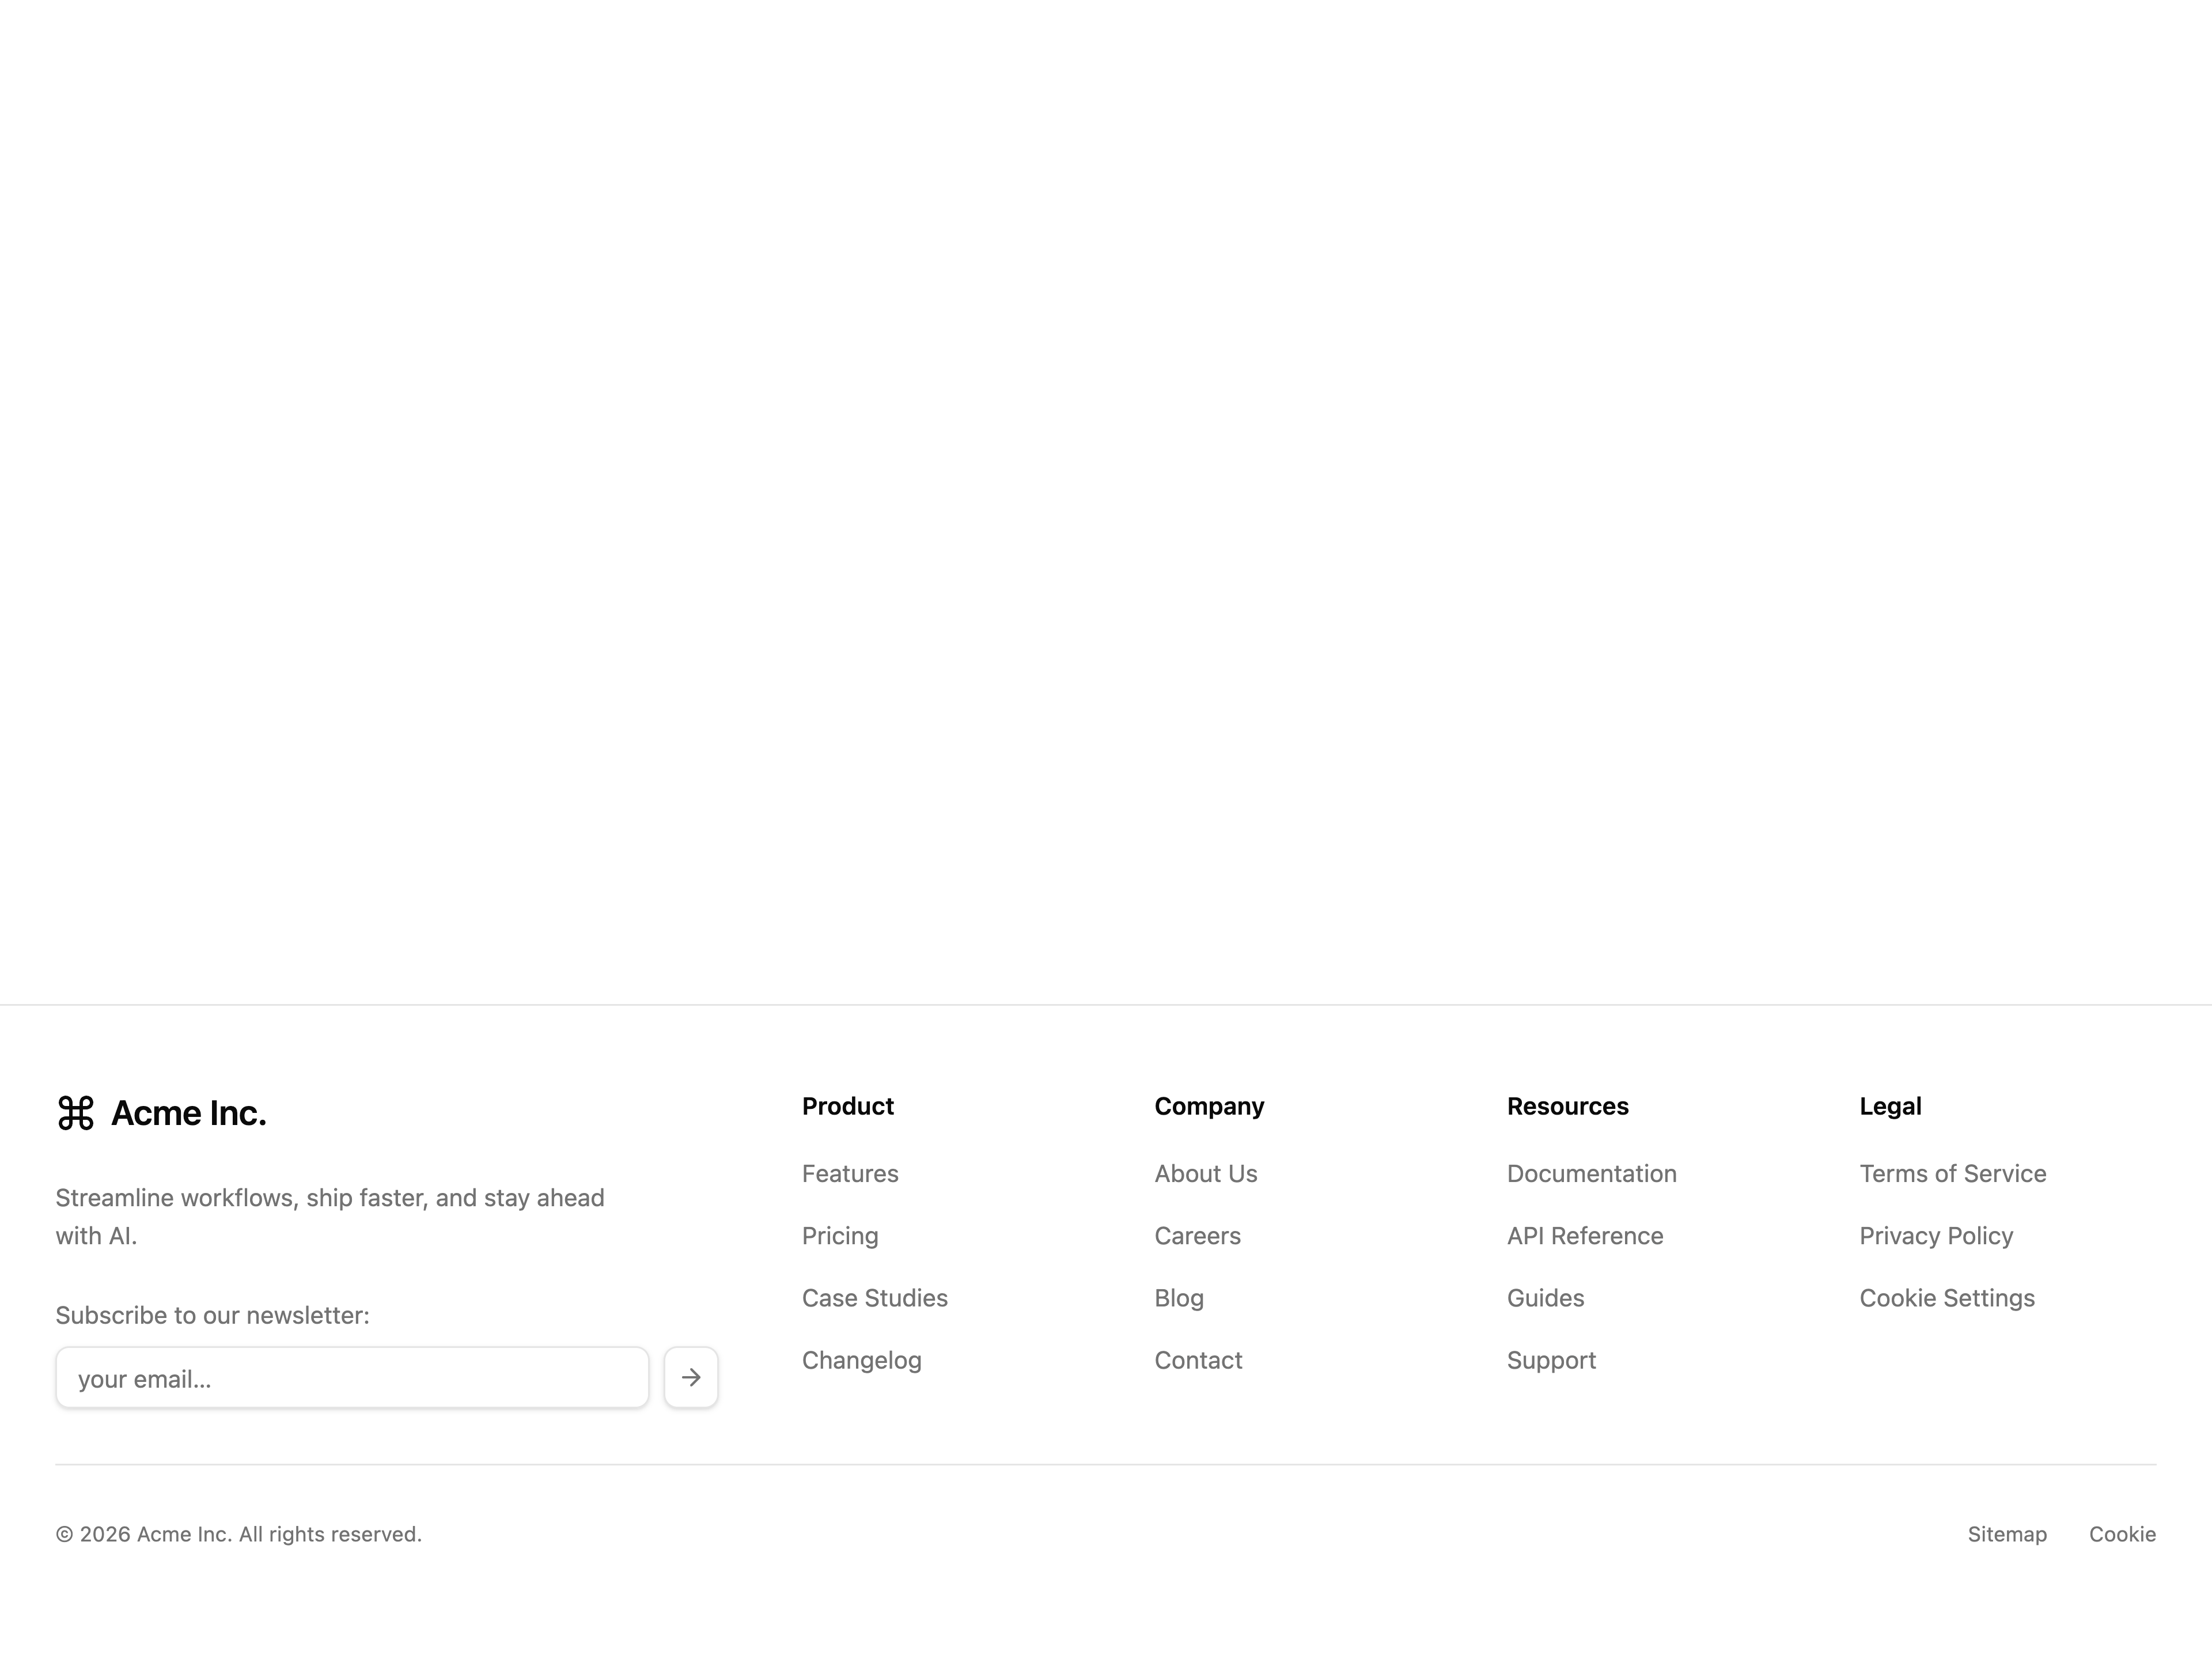The height and width of the screenshot is (1659, 2212).
Task: Click the Company column heading
Action: point(1209,1106)
